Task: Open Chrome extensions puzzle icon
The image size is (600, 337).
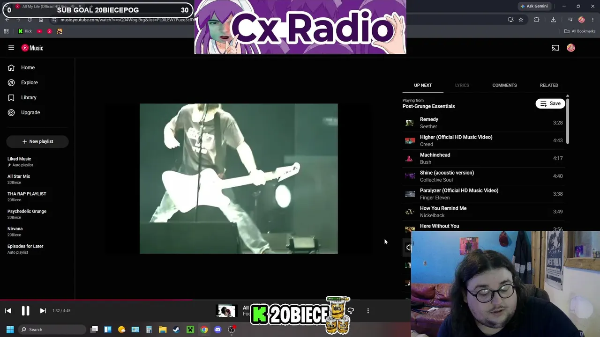Action: tap(537, 20)
